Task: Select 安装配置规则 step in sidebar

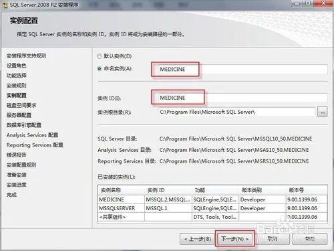Action: point(21,165)
